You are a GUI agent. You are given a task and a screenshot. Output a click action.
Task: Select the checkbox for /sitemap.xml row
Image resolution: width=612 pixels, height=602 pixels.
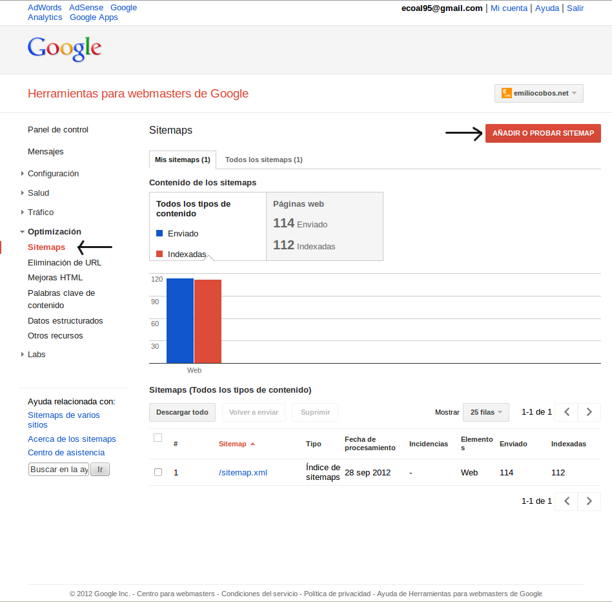point(158,472)
